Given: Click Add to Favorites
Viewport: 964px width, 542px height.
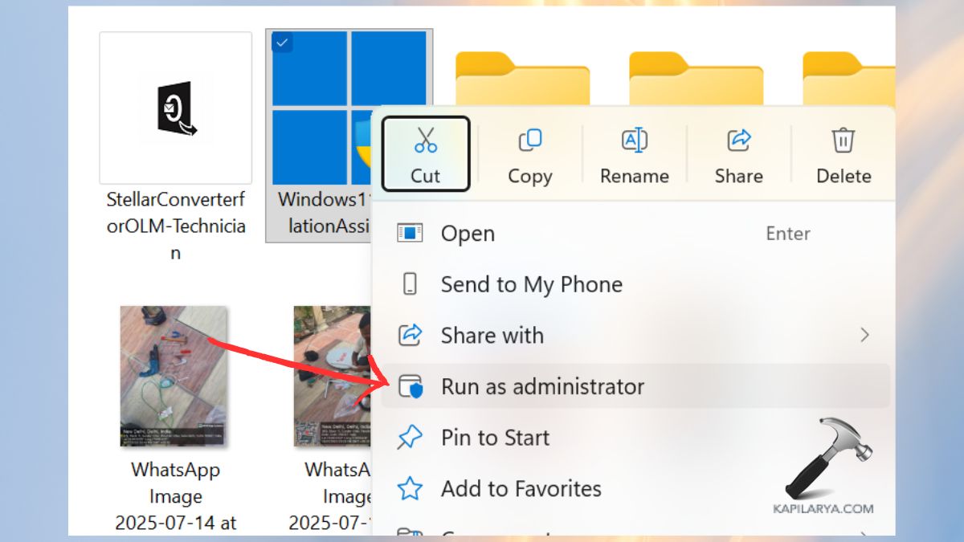Looking at the screenshot, I should (x=521, y=488).
